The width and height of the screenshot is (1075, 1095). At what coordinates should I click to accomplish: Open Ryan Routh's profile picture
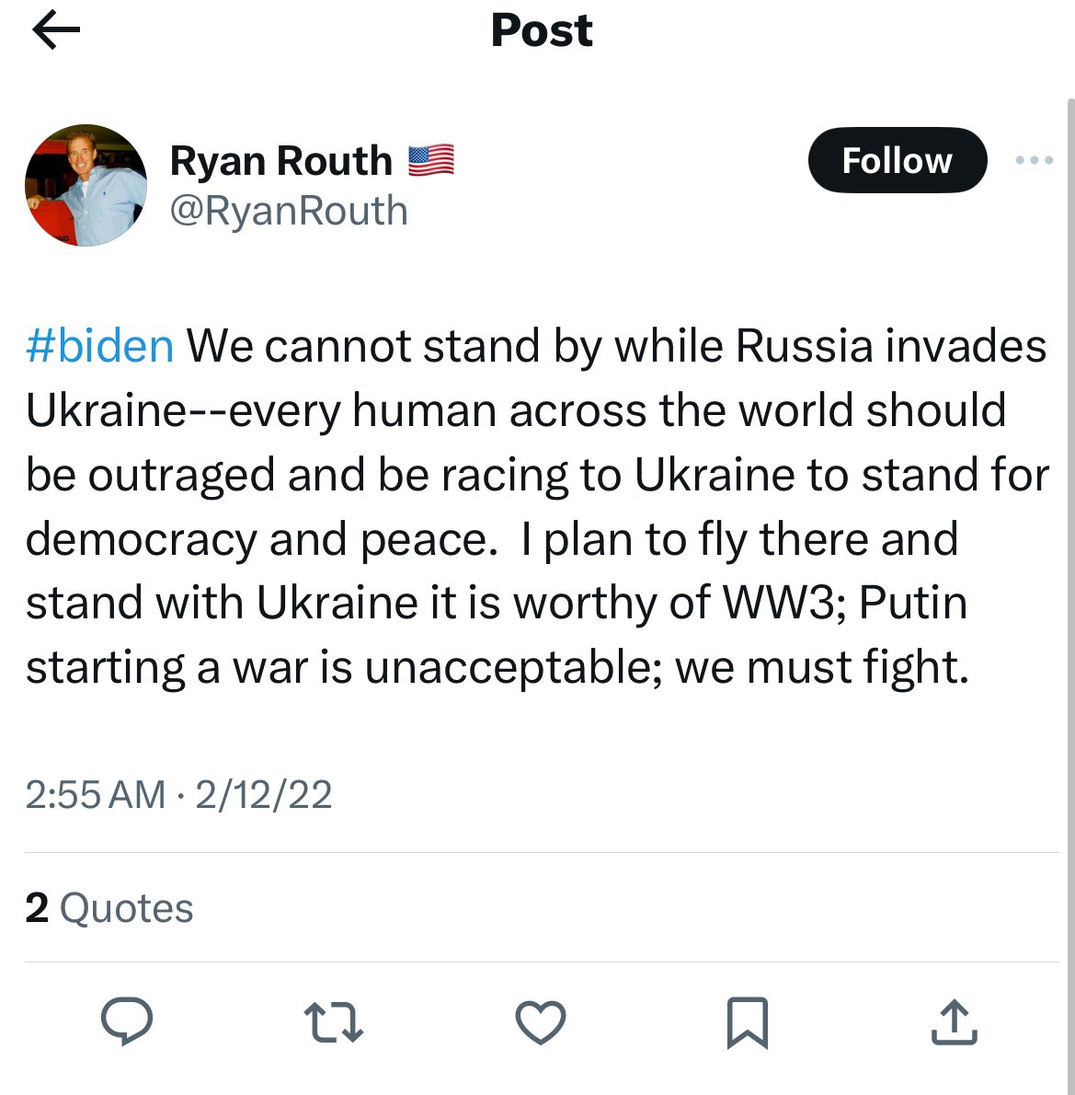pos(86,185)
